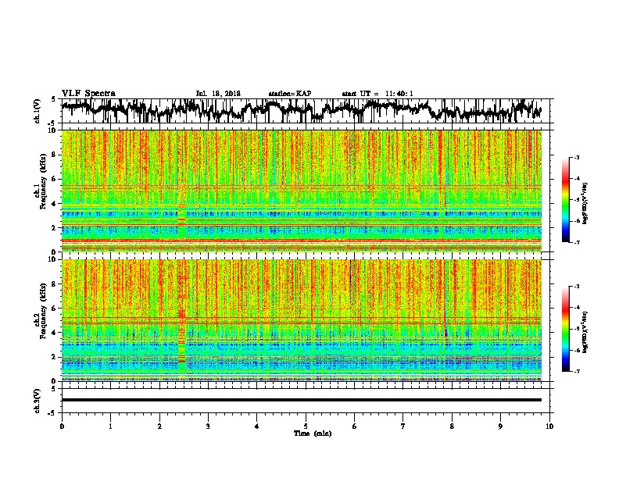Viewport: 619px width, 478px height.
Task: Click the ch.1 voltage waveform trace
Action: point(301,111)
